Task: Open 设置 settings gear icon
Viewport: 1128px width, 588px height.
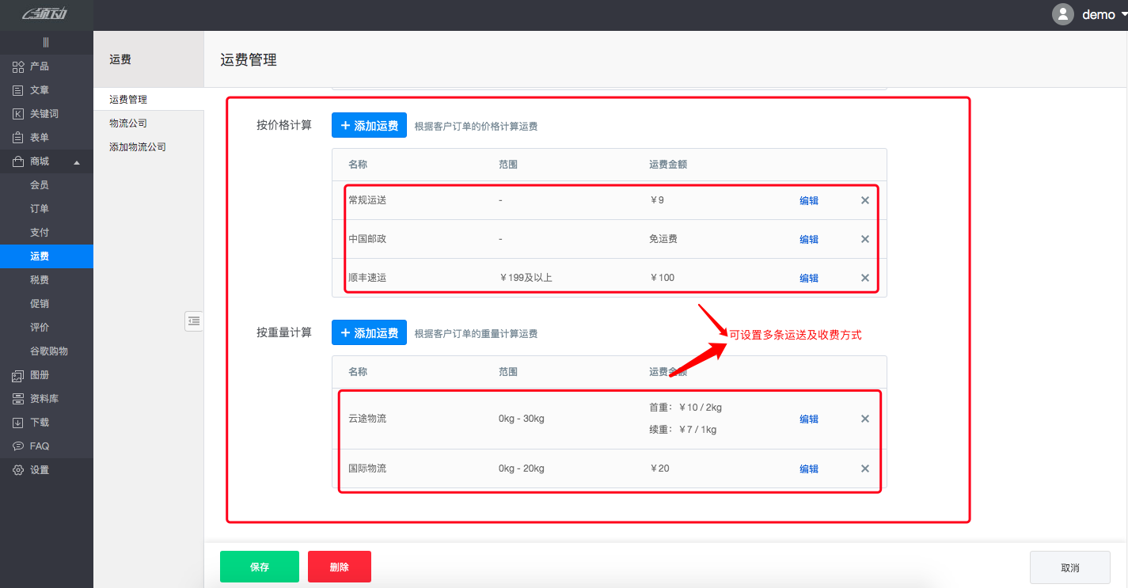Action: (18, 470)
